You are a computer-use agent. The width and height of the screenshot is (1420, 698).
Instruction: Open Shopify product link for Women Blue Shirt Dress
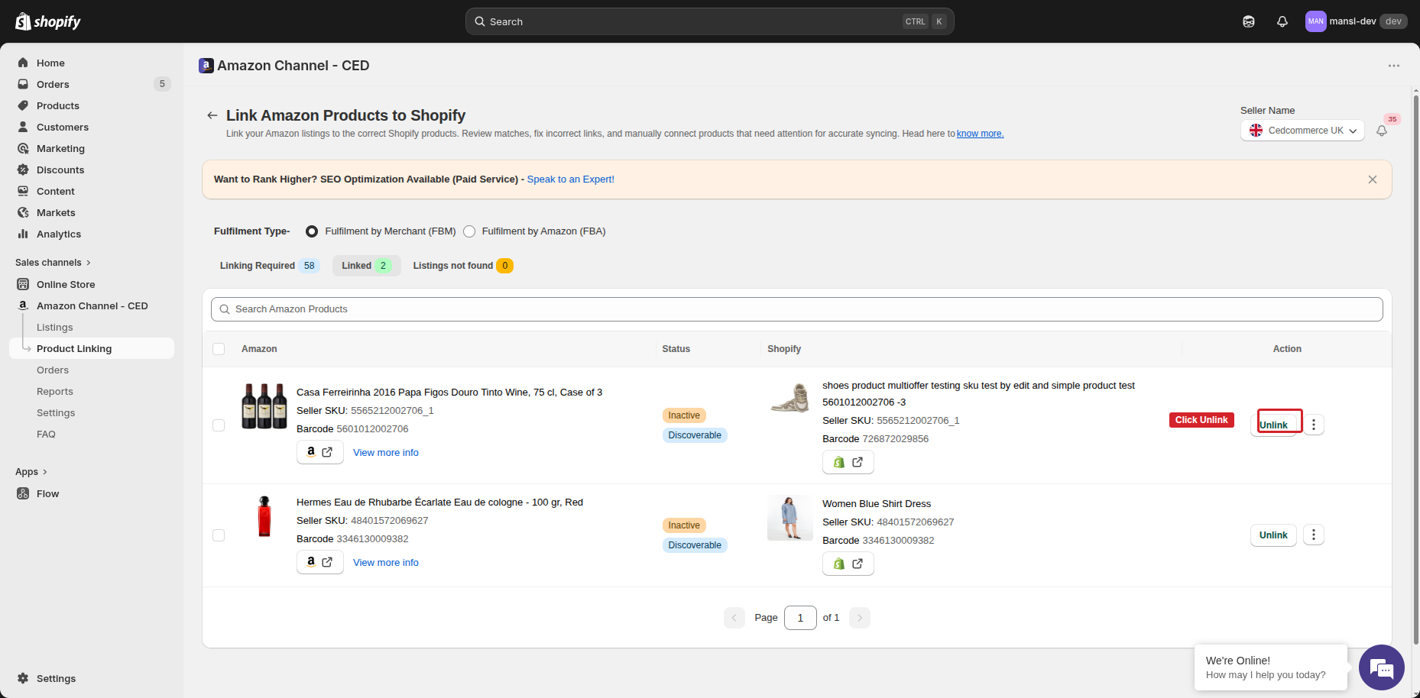[848, 564]
